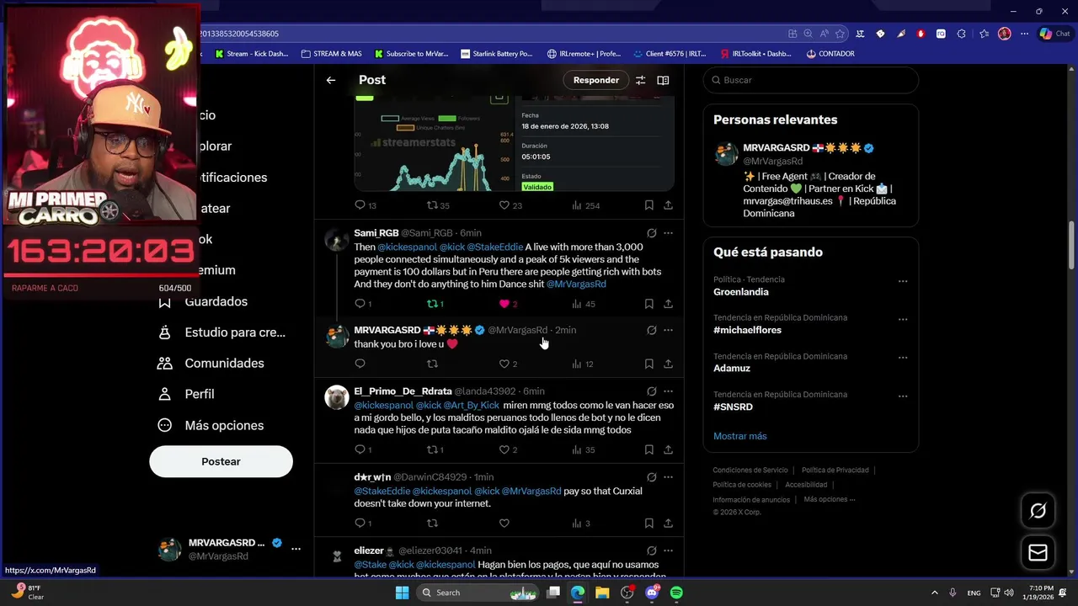
Task: Reply to 'thank you bro i love u'
Action: [x=360, y=364]
